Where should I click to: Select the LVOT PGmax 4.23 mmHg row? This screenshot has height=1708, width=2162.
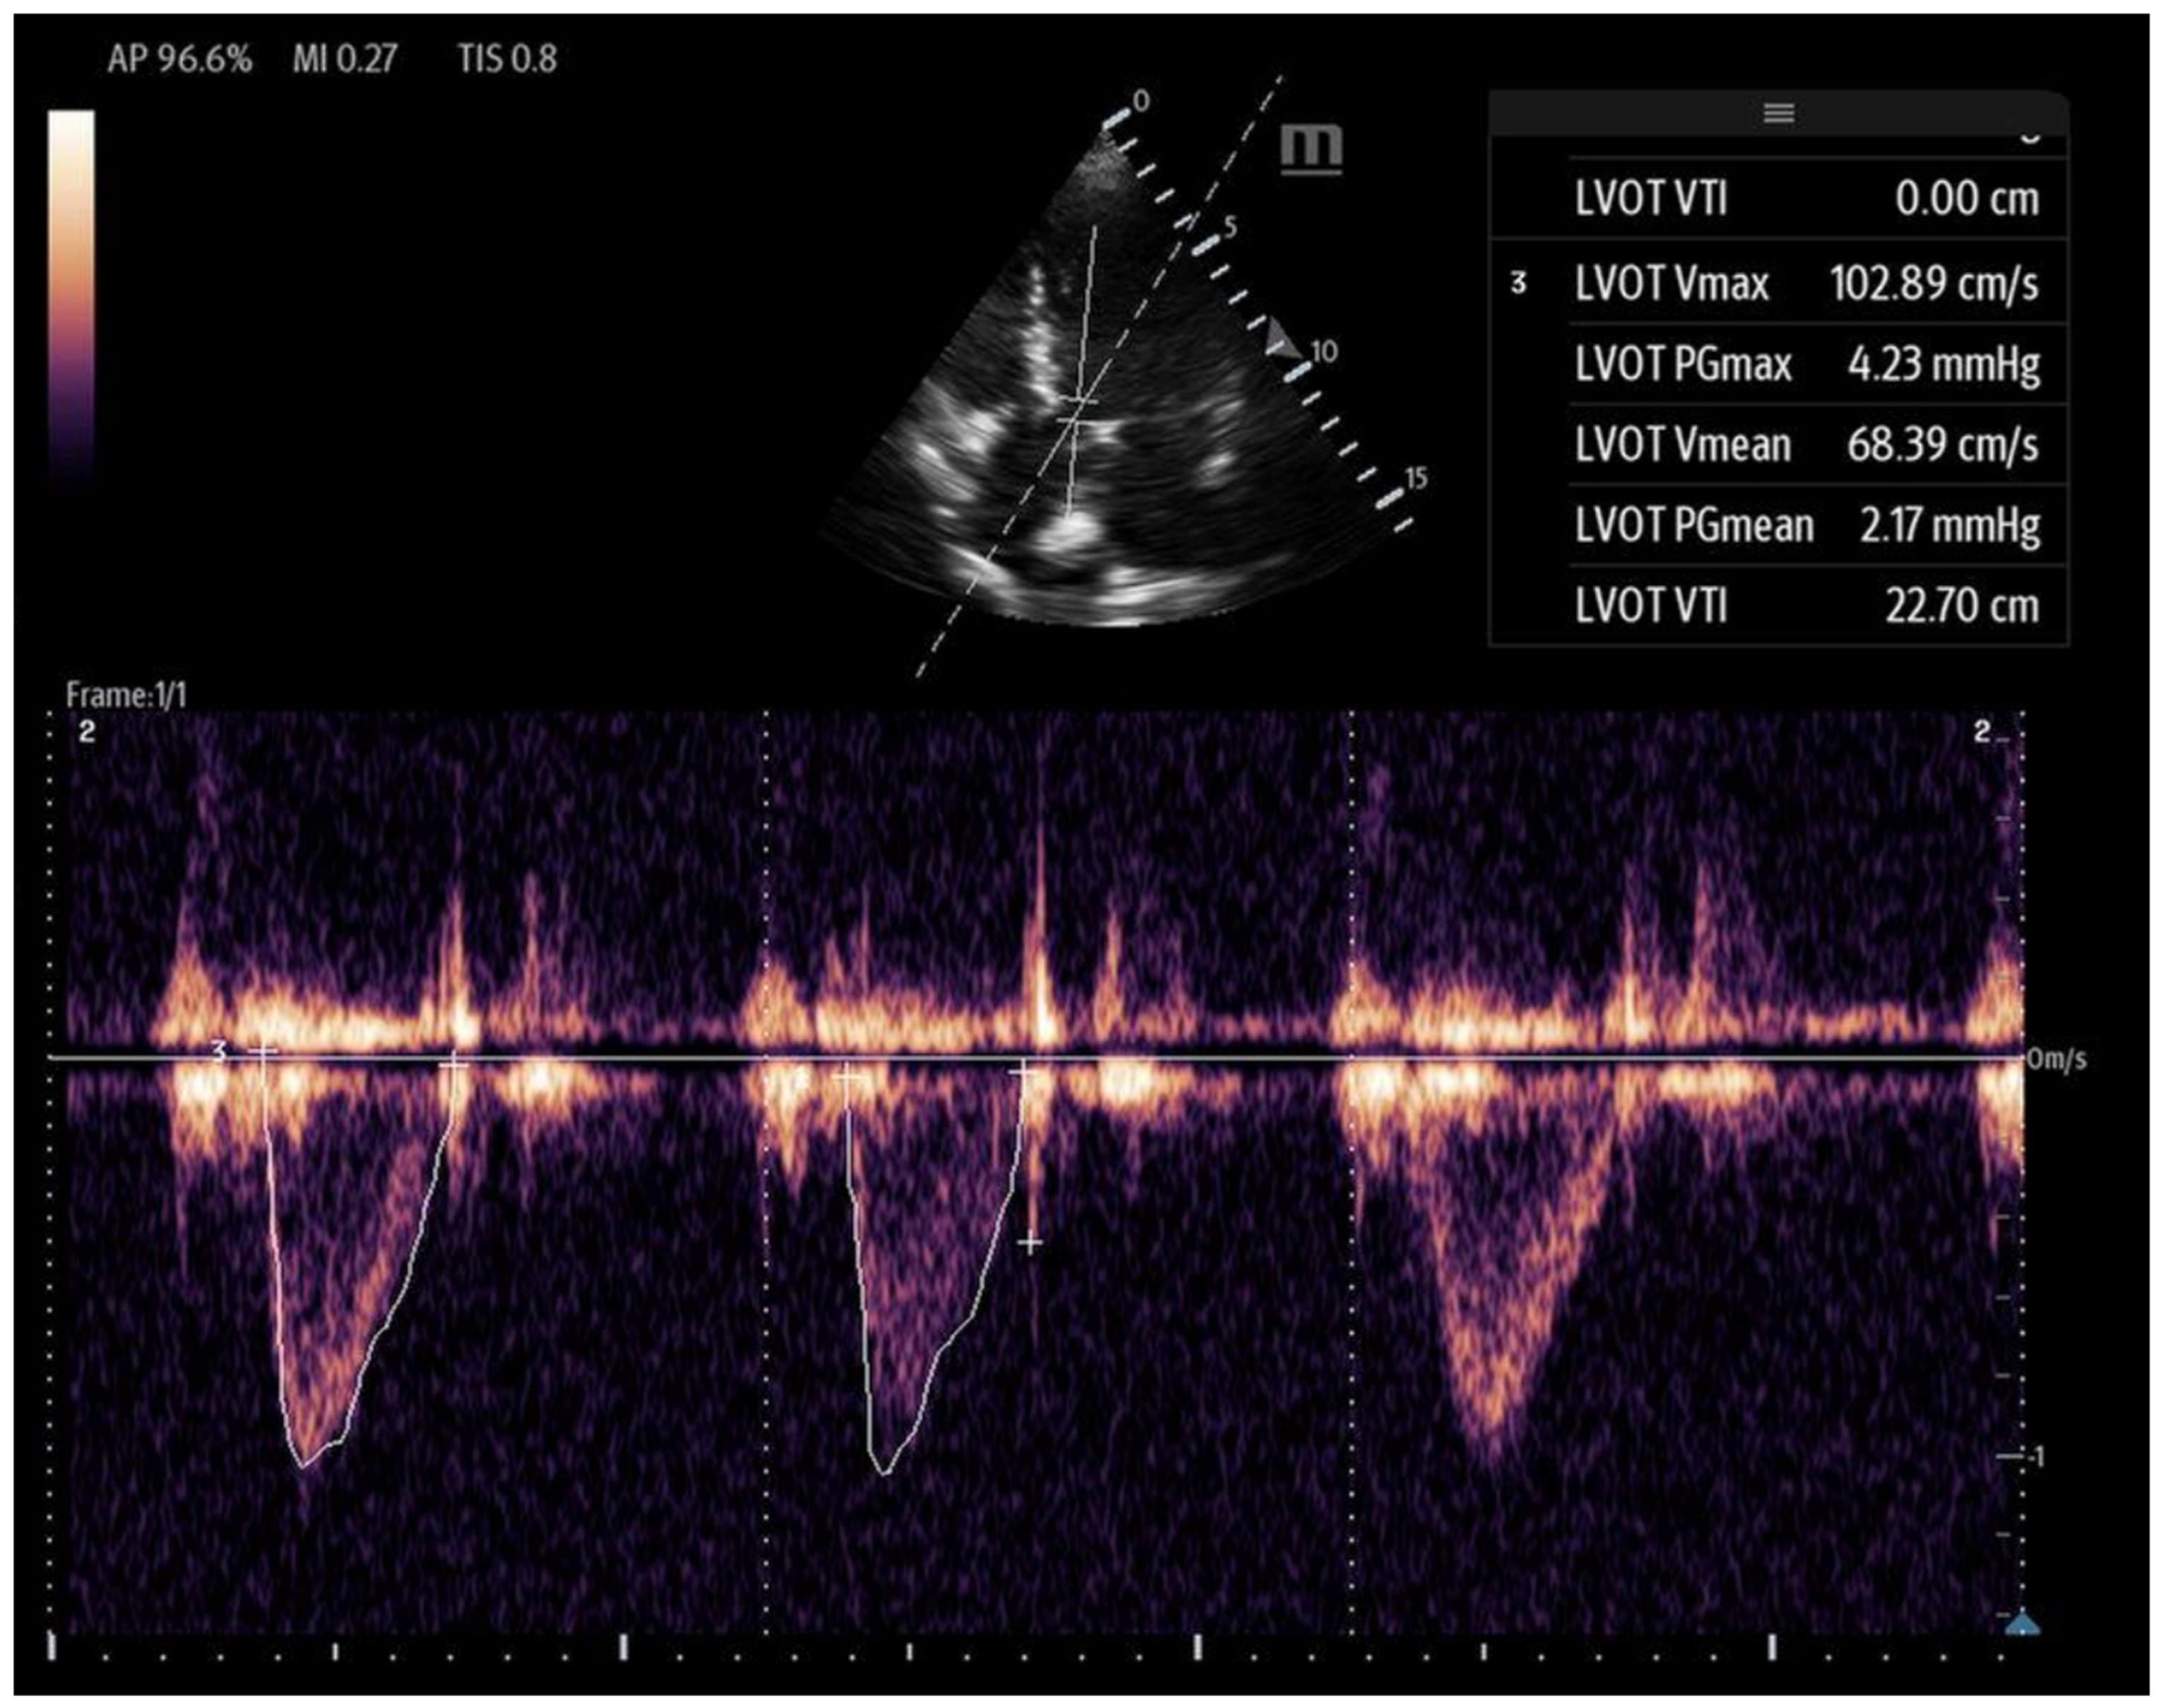(1806, 364)
